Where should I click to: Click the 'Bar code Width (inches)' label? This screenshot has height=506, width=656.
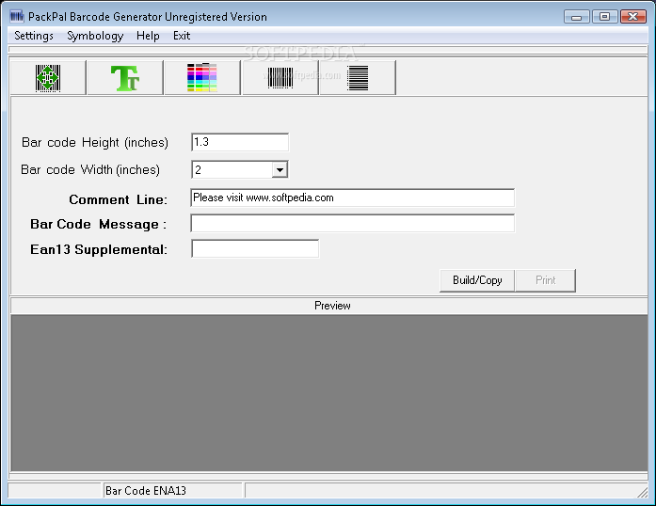pos(90,170)
